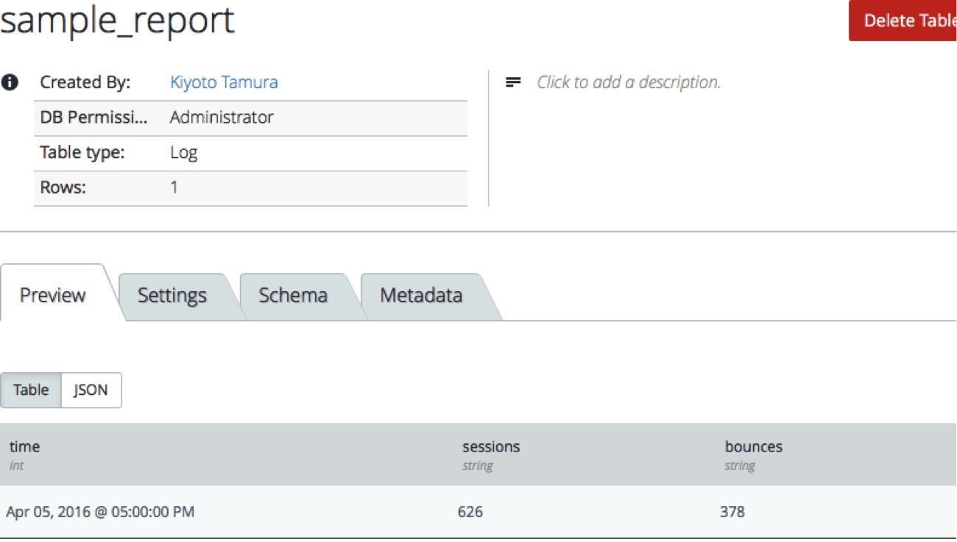
Task: Click the info icon beside Created By
Action: (x=10, y=82)
